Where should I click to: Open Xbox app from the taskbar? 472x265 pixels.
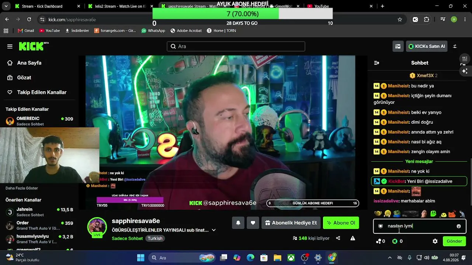(x=291, y=258)
